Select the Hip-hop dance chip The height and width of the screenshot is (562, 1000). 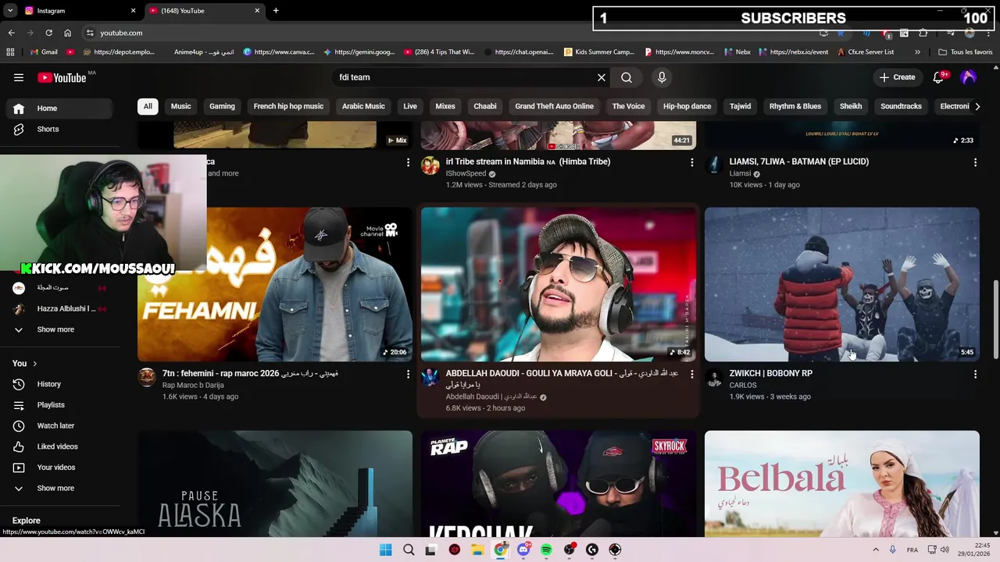click(687, 106)
